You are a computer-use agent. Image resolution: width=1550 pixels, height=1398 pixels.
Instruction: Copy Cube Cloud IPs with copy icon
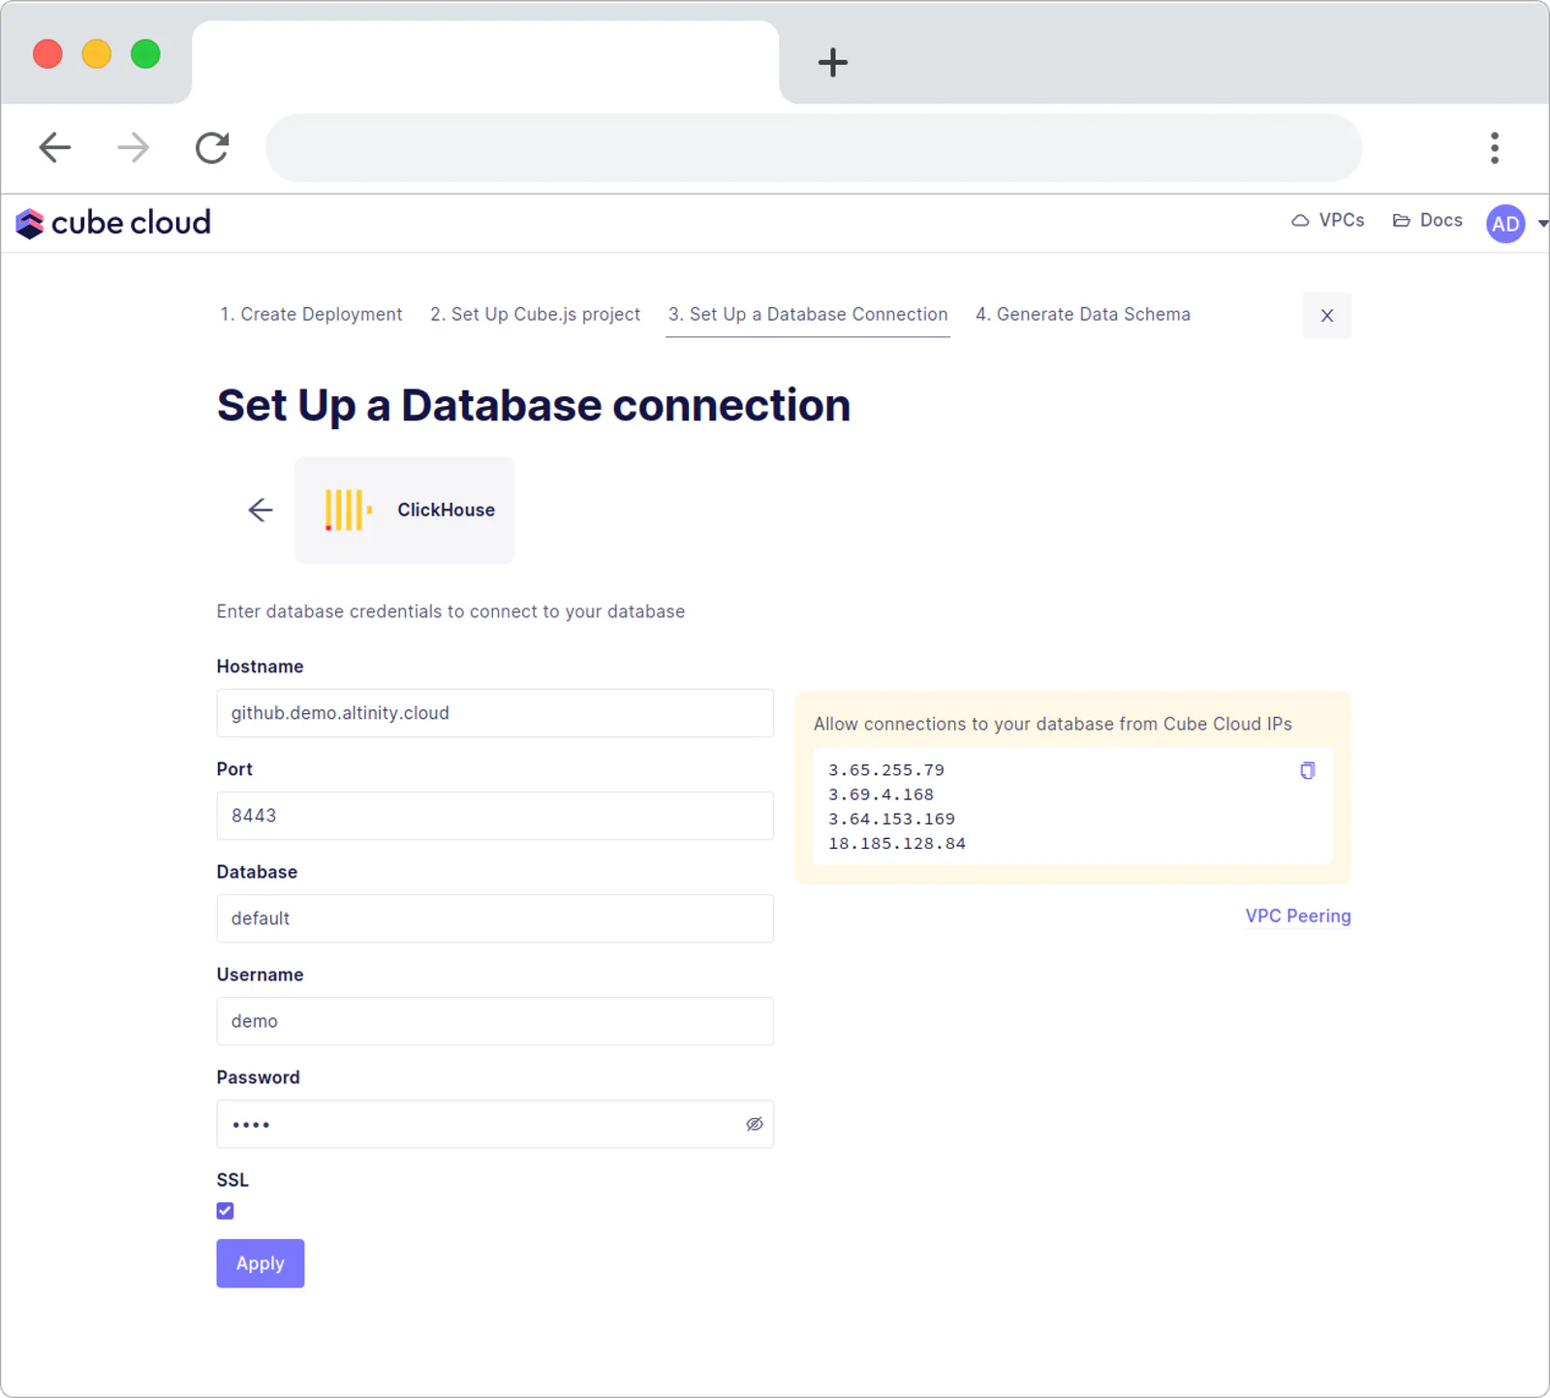click(x=1308, y=770)
